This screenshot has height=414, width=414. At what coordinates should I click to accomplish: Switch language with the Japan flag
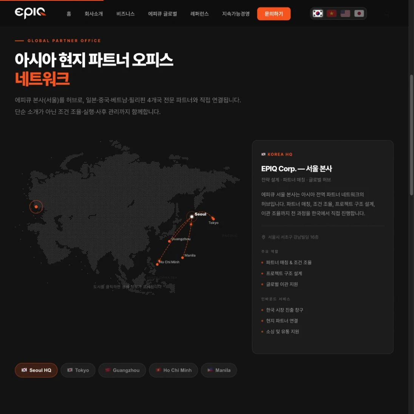(x=359, y=13)
